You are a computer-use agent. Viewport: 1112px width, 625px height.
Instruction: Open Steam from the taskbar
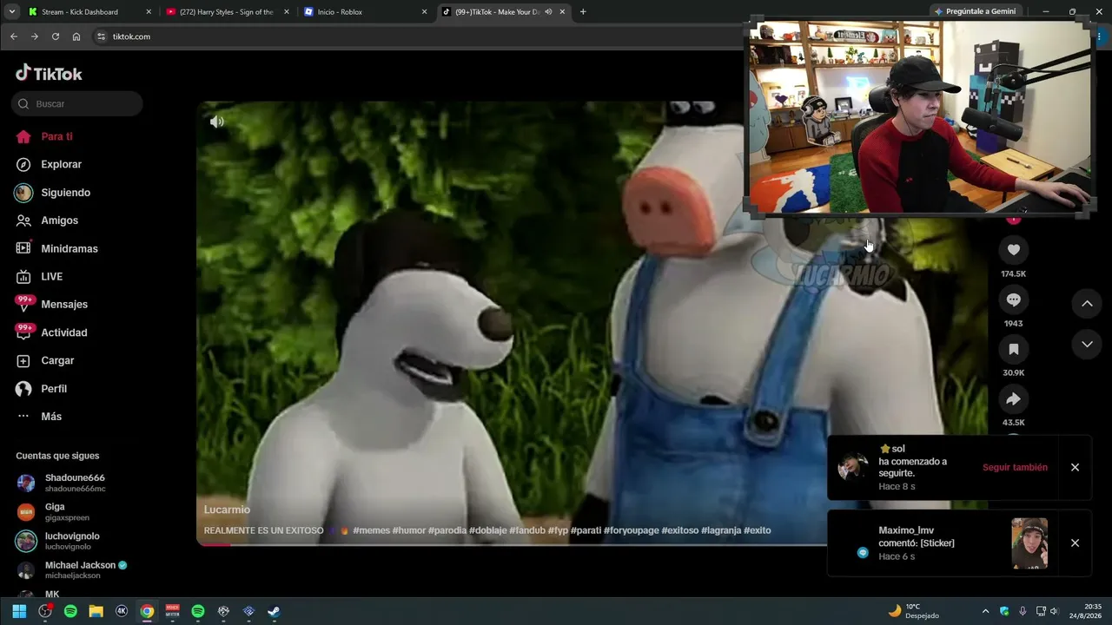pos(274,611)
